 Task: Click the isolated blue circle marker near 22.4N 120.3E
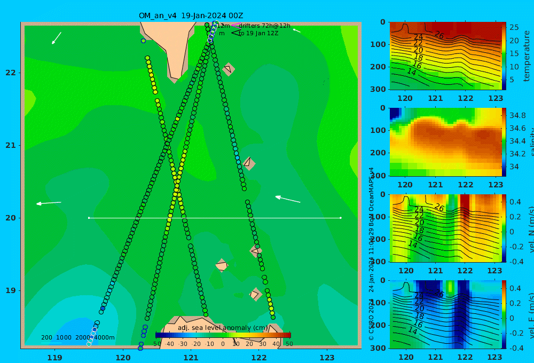[143, 41]
